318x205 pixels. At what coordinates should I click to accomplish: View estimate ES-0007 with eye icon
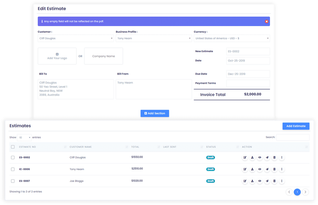[x=260, y=181]
